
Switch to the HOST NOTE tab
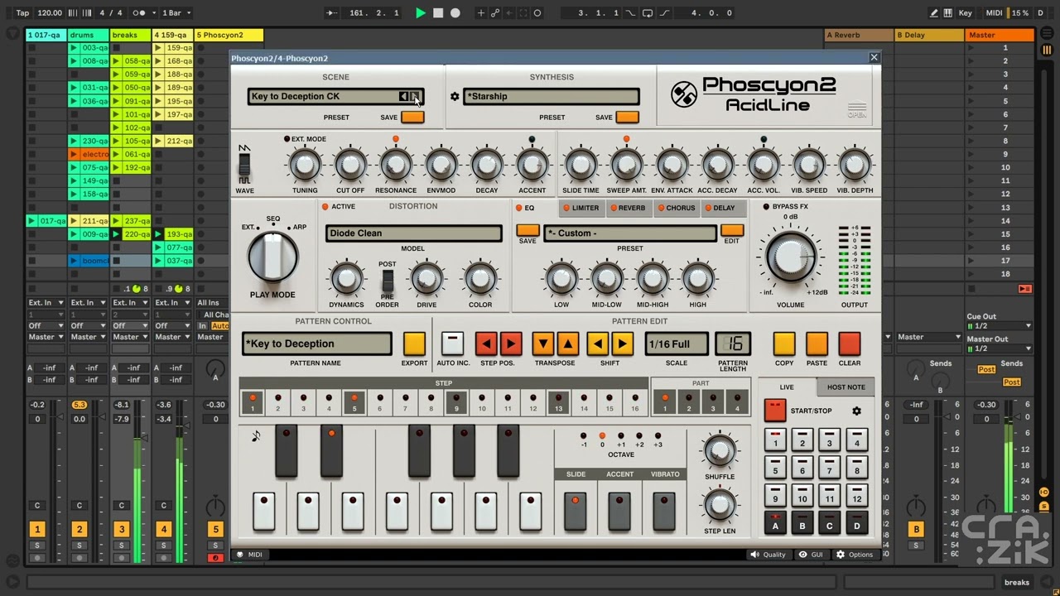pyautogui.click(x=846, y=387)
